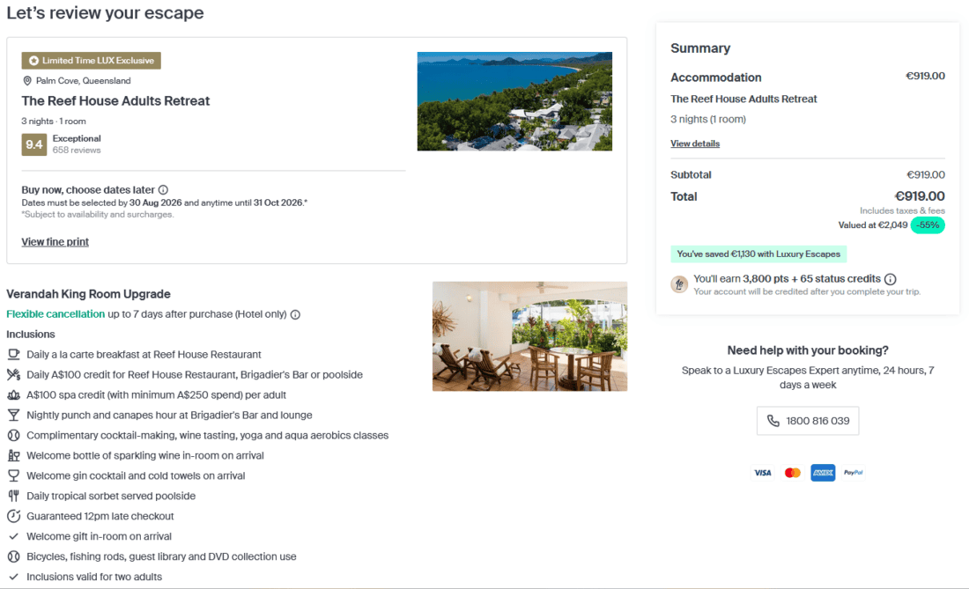Click info icon beside Buy now, choose dates later

[x=163, y=190]
